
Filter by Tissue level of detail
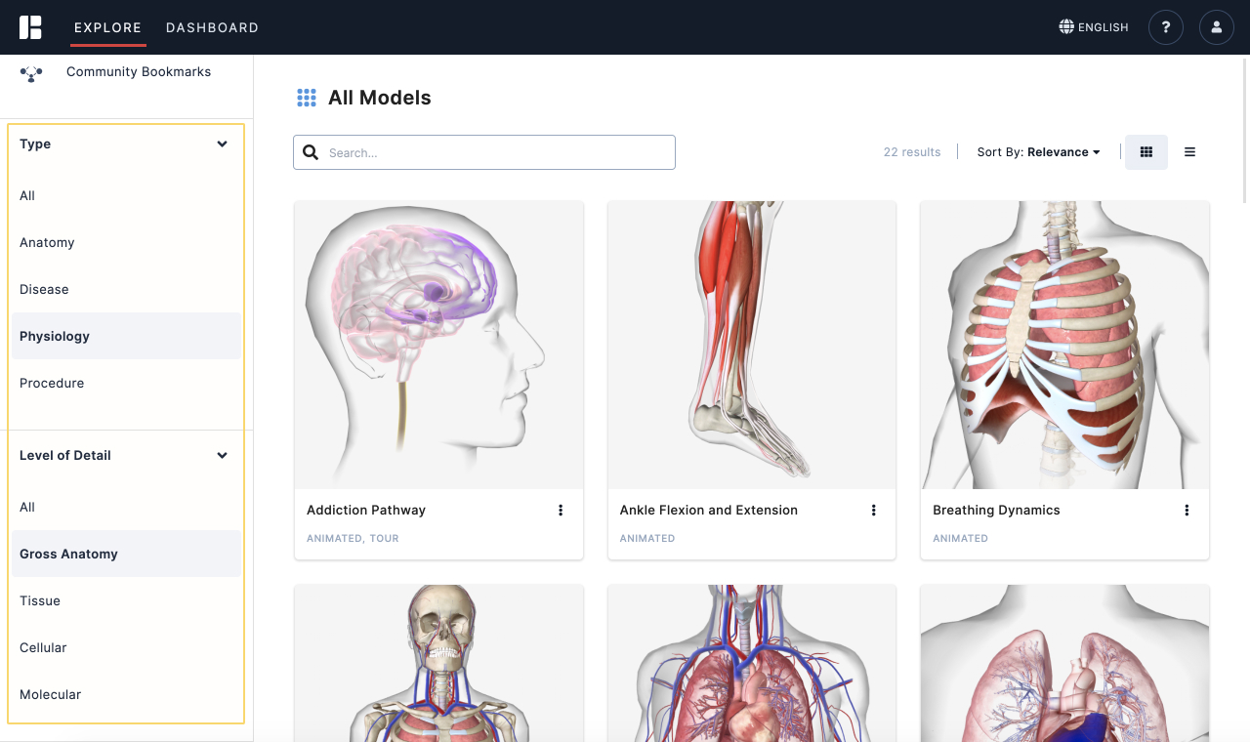coord(126,600)
